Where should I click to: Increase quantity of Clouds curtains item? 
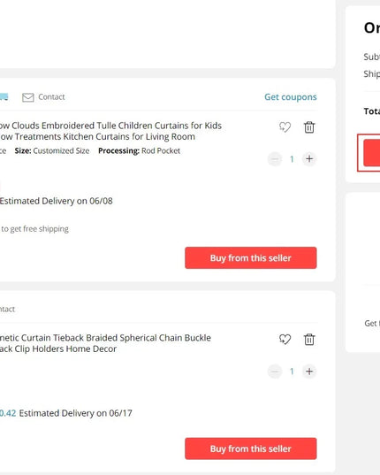309,158
